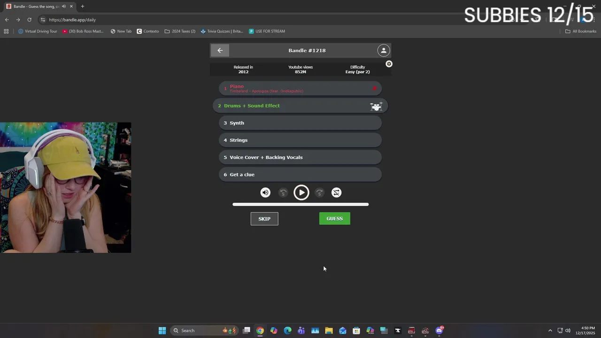
Task: Open the Windows Start menu
Action: point(162,330)
